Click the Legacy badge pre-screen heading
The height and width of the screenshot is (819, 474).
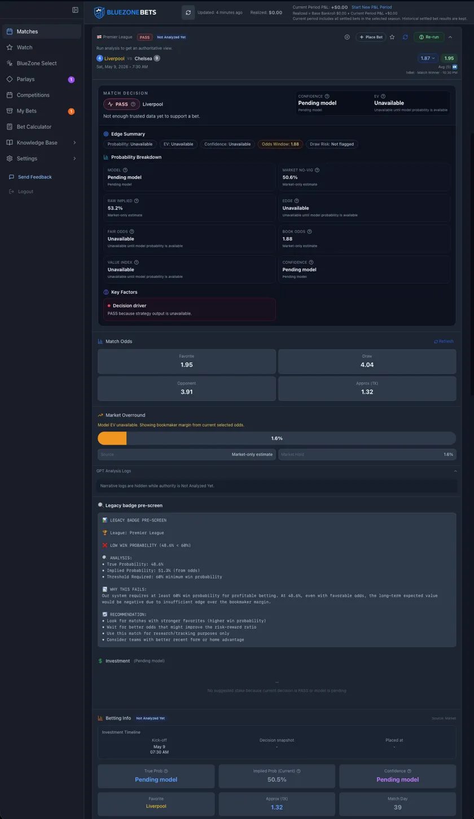(x=134, y=506)
